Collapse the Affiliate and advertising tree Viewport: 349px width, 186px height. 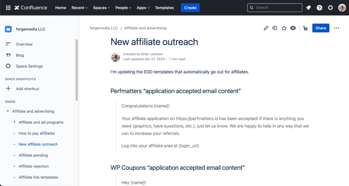(8, 111)
